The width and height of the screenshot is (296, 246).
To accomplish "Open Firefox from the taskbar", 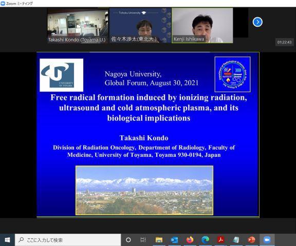I will [x=190, y=240].
